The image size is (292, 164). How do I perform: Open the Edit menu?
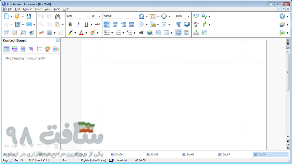pos(17,9)
